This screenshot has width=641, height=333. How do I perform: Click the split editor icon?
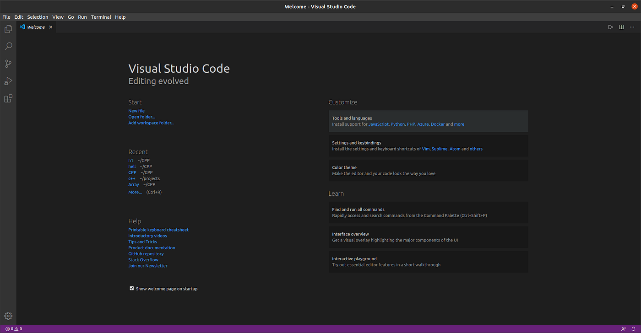pos(621,27)
